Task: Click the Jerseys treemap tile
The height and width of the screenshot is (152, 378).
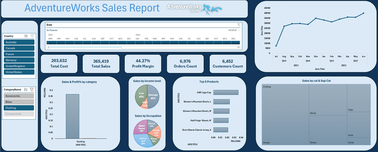Action: pos(285,115)
